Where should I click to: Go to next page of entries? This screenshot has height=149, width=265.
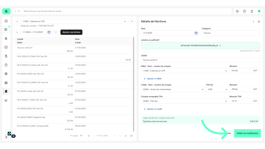coord(126,136)
